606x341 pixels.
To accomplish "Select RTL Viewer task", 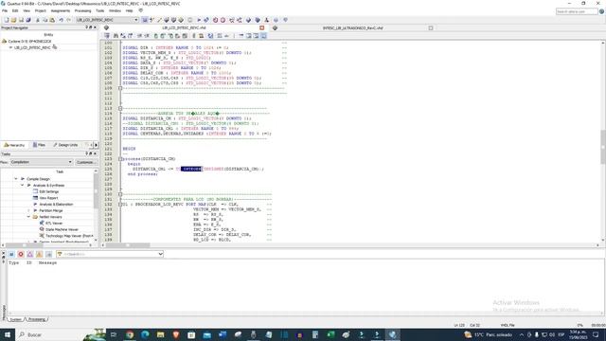I will [54, 224].
